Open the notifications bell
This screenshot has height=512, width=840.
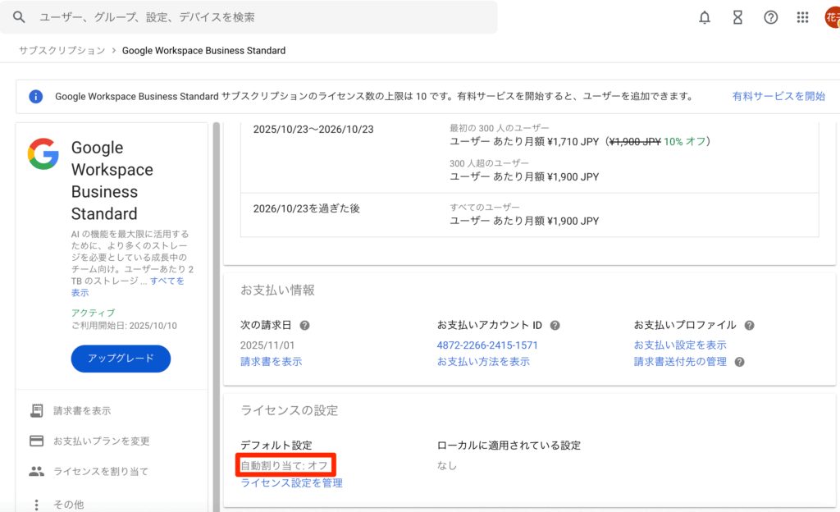pyautogui.click(x=705, y=17)
